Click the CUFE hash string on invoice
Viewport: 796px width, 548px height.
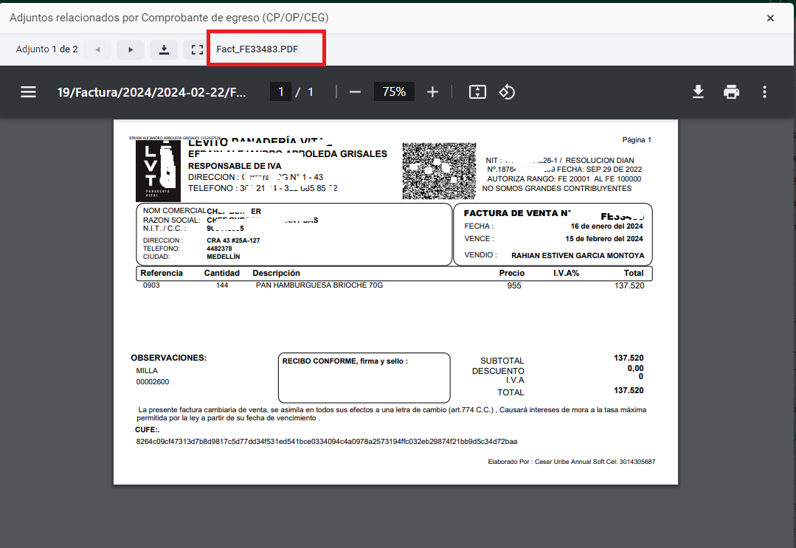[x=327, y=441]
